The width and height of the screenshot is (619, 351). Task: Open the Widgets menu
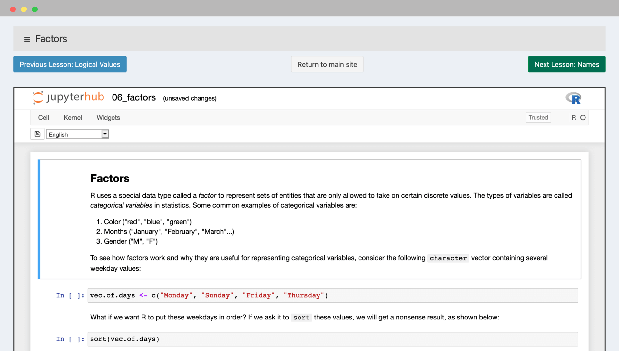(x=108, y=118)
